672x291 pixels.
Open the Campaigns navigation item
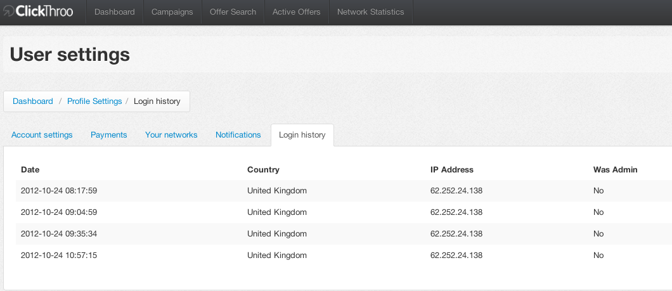pos(172,12)
